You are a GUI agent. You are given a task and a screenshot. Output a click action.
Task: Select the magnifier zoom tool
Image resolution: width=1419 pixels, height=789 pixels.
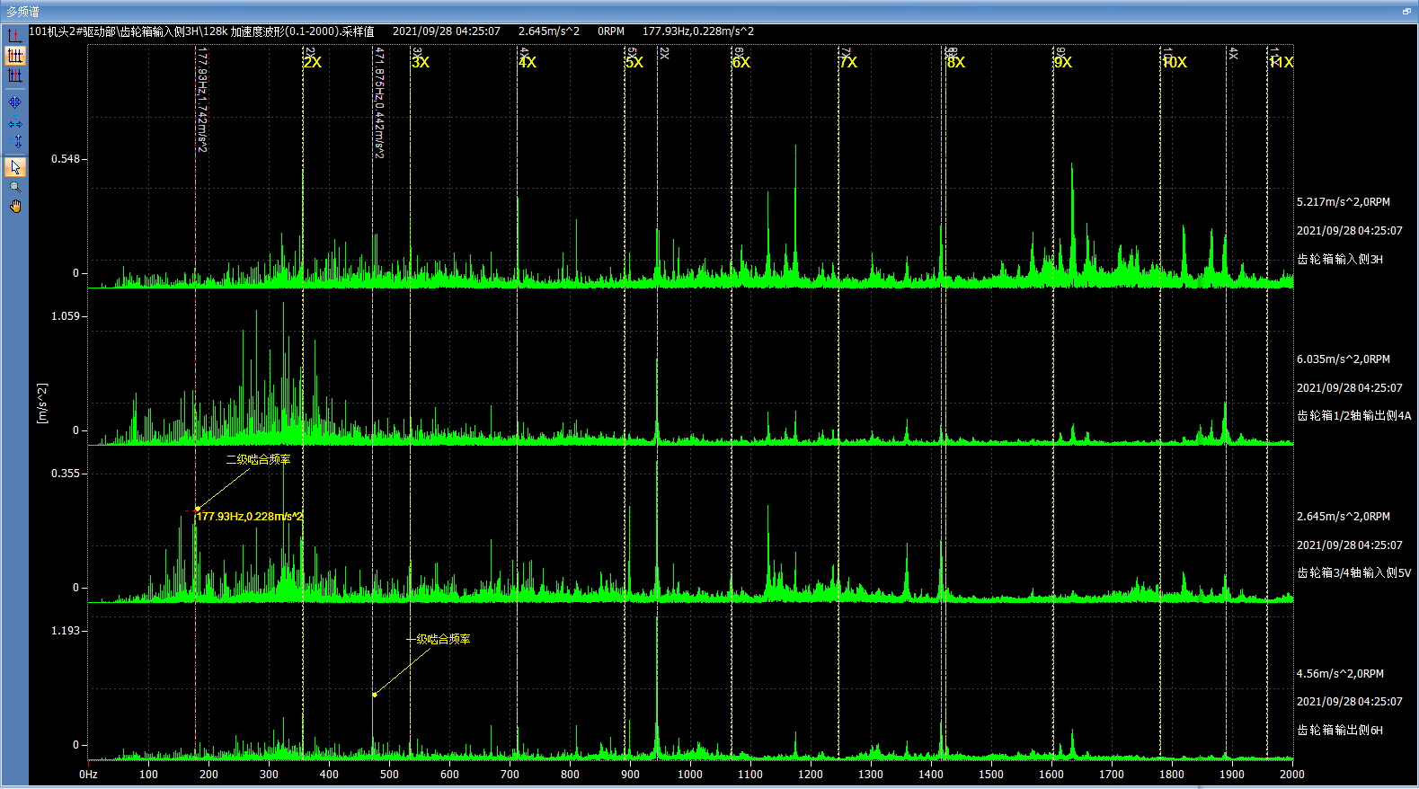click(14, 187)
